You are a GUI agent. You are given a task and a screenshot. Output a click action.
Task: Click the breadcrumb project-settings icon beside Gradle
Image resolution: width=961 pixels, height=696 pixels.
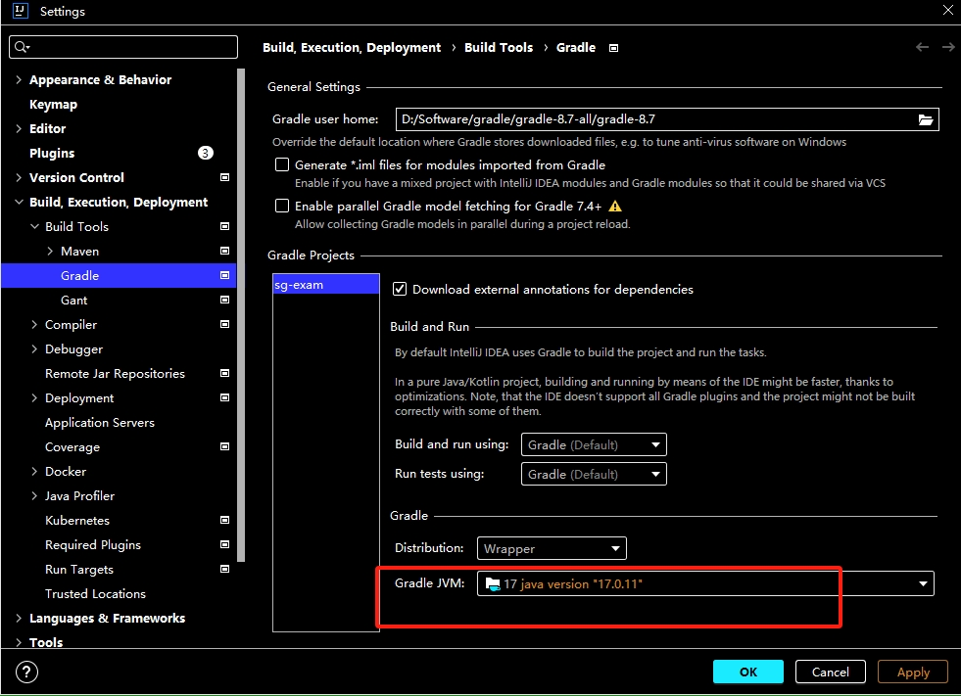pos(613,48)
